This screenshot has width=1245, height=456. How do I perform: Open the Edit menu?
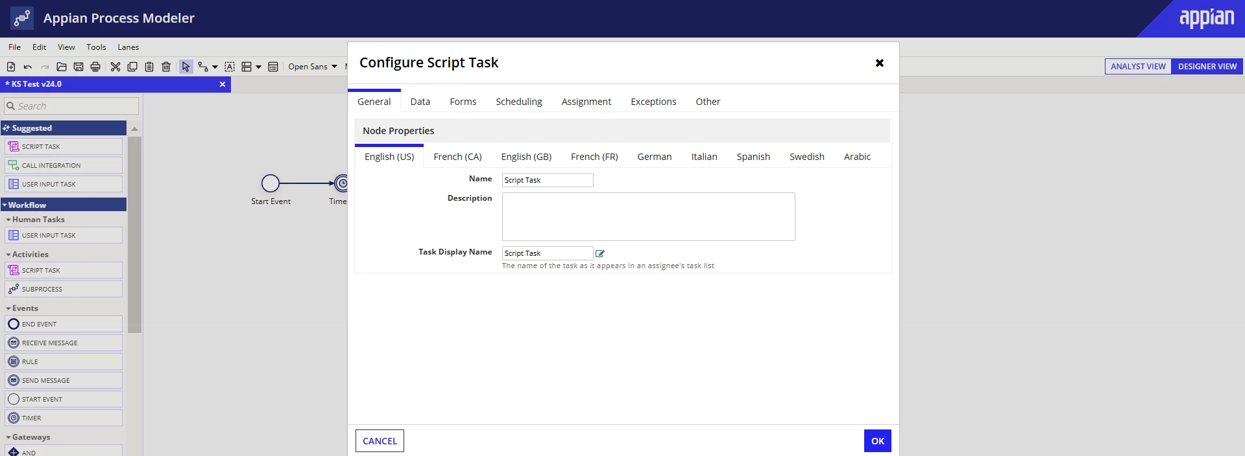tap(40, 47)
